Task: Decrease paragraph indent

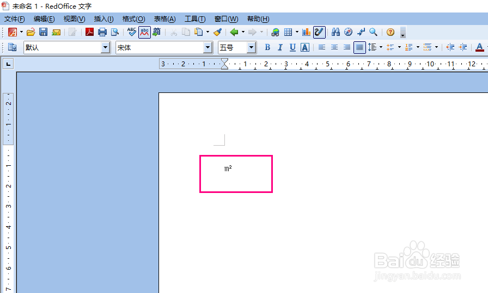Action: (x=450, y=47)
